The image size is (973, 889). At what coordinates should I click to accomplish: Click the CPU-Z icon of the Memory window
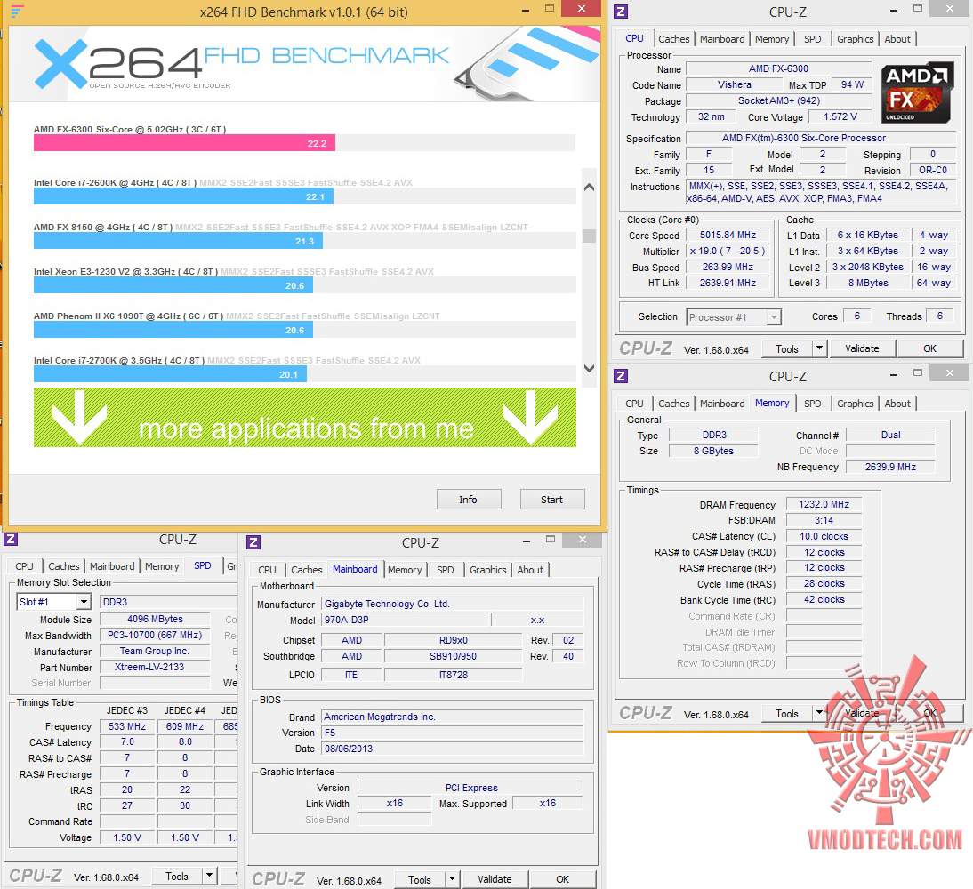click(x=621, y=376)
